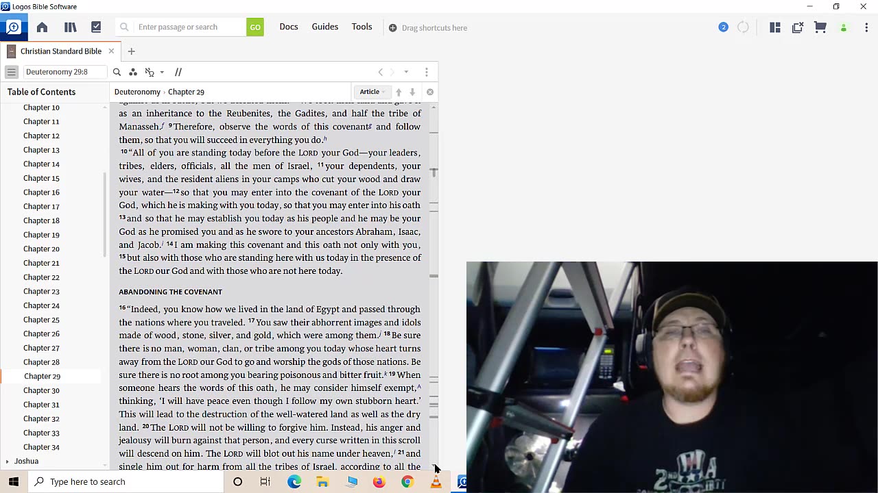Select Chapter 26 in contents
Screen dimensions: 878x493
(41, 334)
